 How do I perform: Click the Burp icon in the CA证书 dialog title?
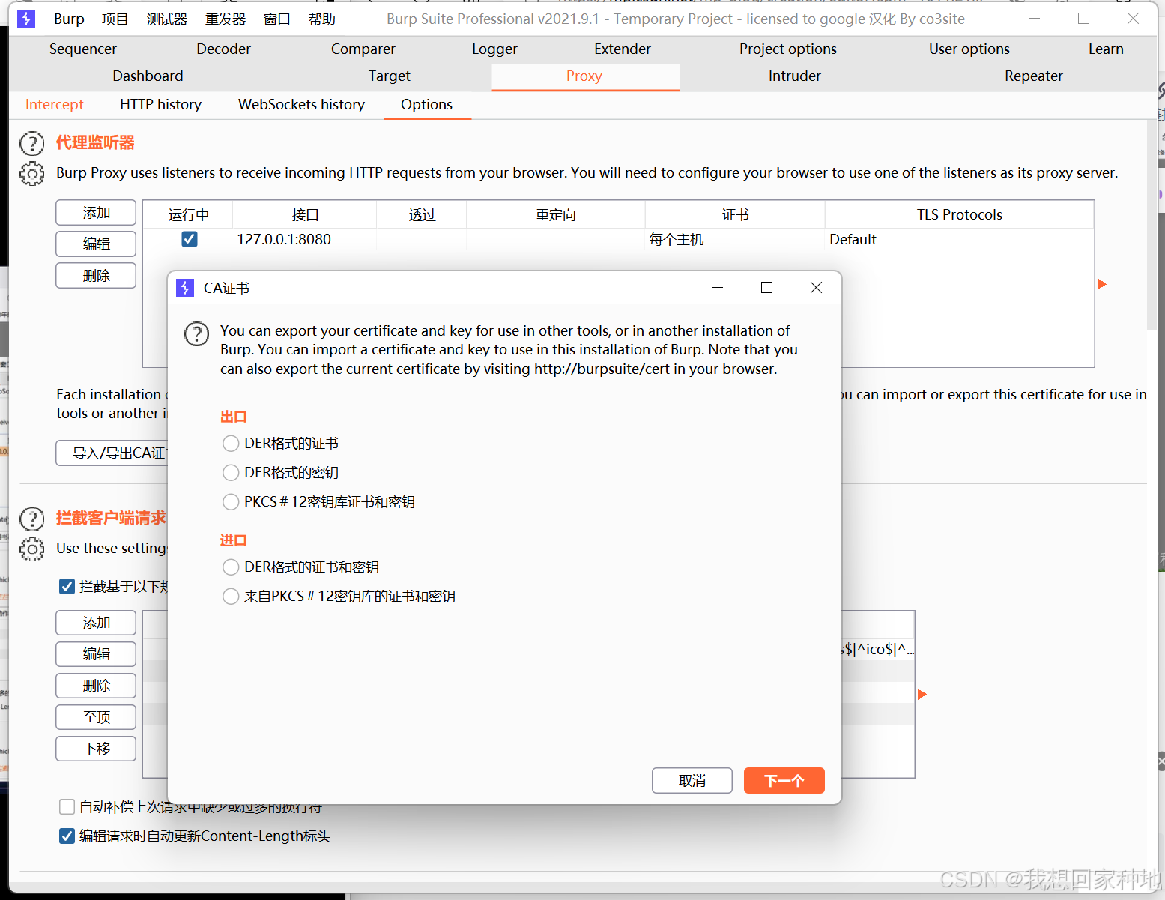pyautogui.click(x=185, y=288)
